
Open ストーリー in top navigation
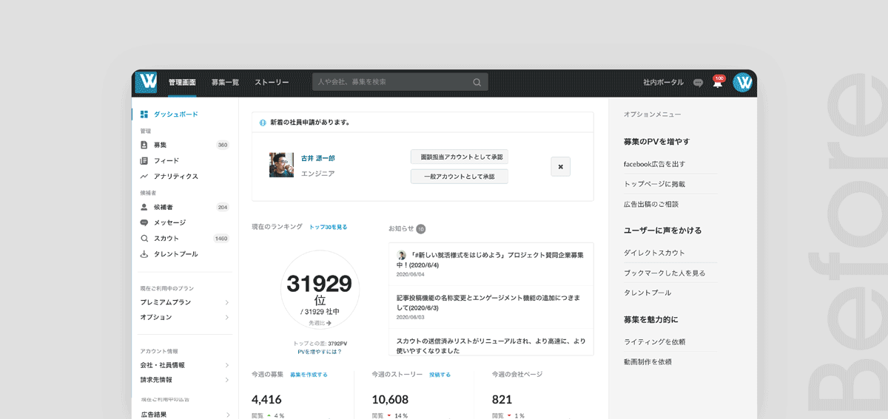click(x=272, y=82)
